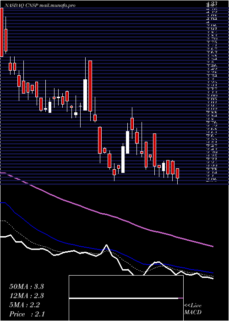This screenshot has width=229, height=321.
Task: Select the Price : 2.1 label
Action: (27, 314)
